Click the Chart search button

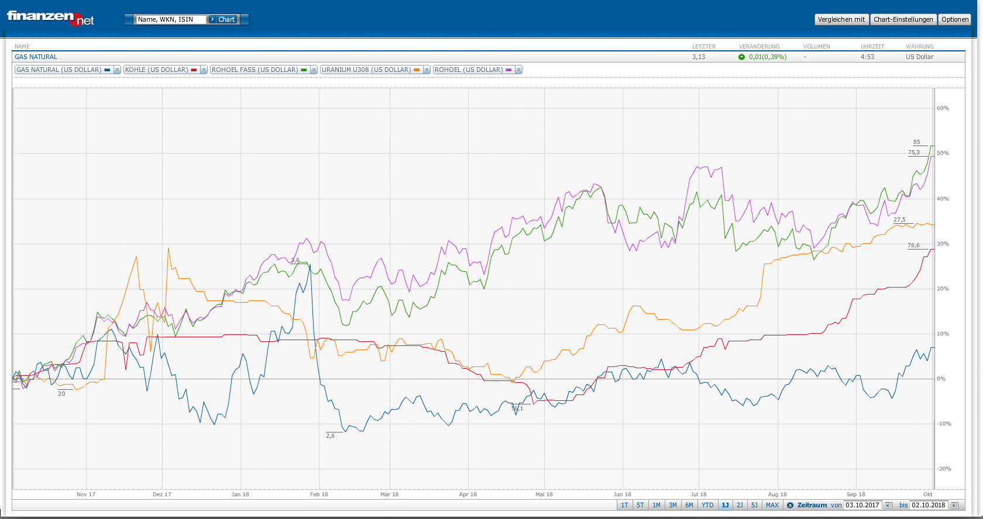tap(222, 19)
